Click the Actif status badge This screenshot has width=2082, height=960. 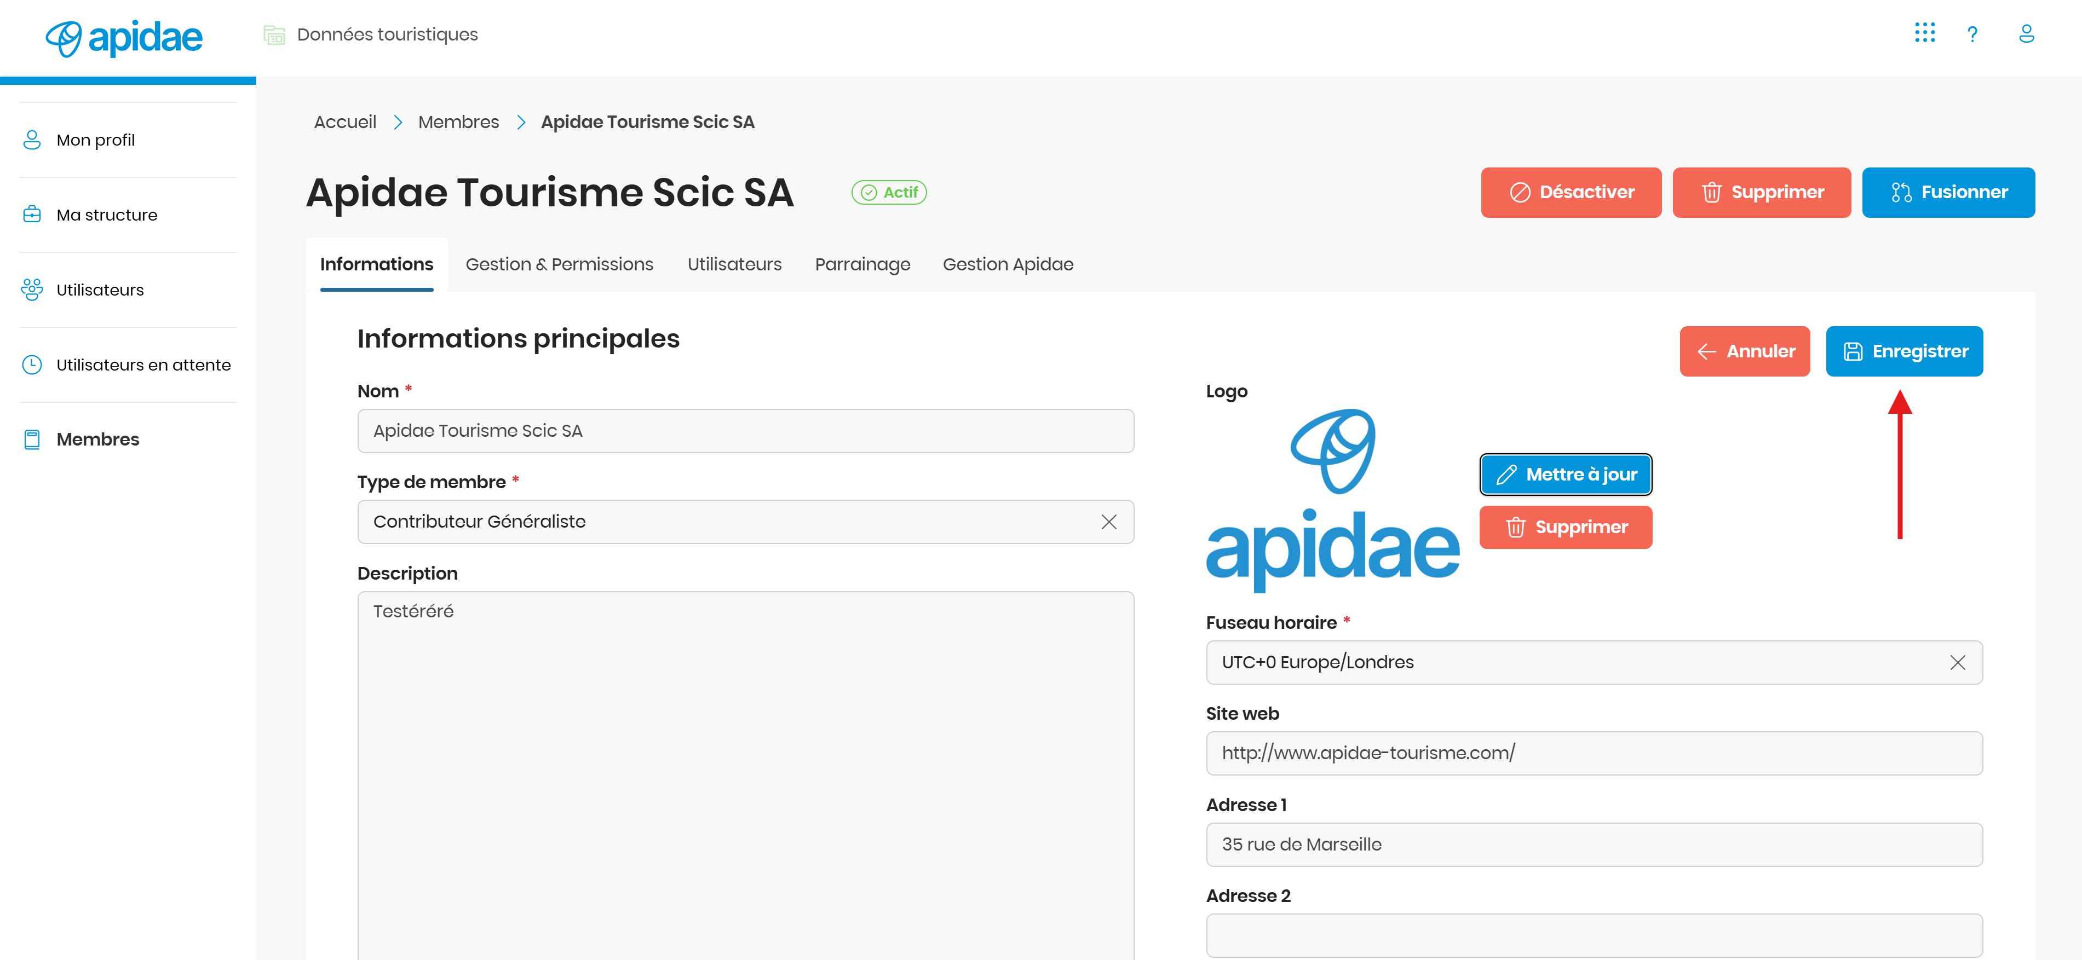888,192
